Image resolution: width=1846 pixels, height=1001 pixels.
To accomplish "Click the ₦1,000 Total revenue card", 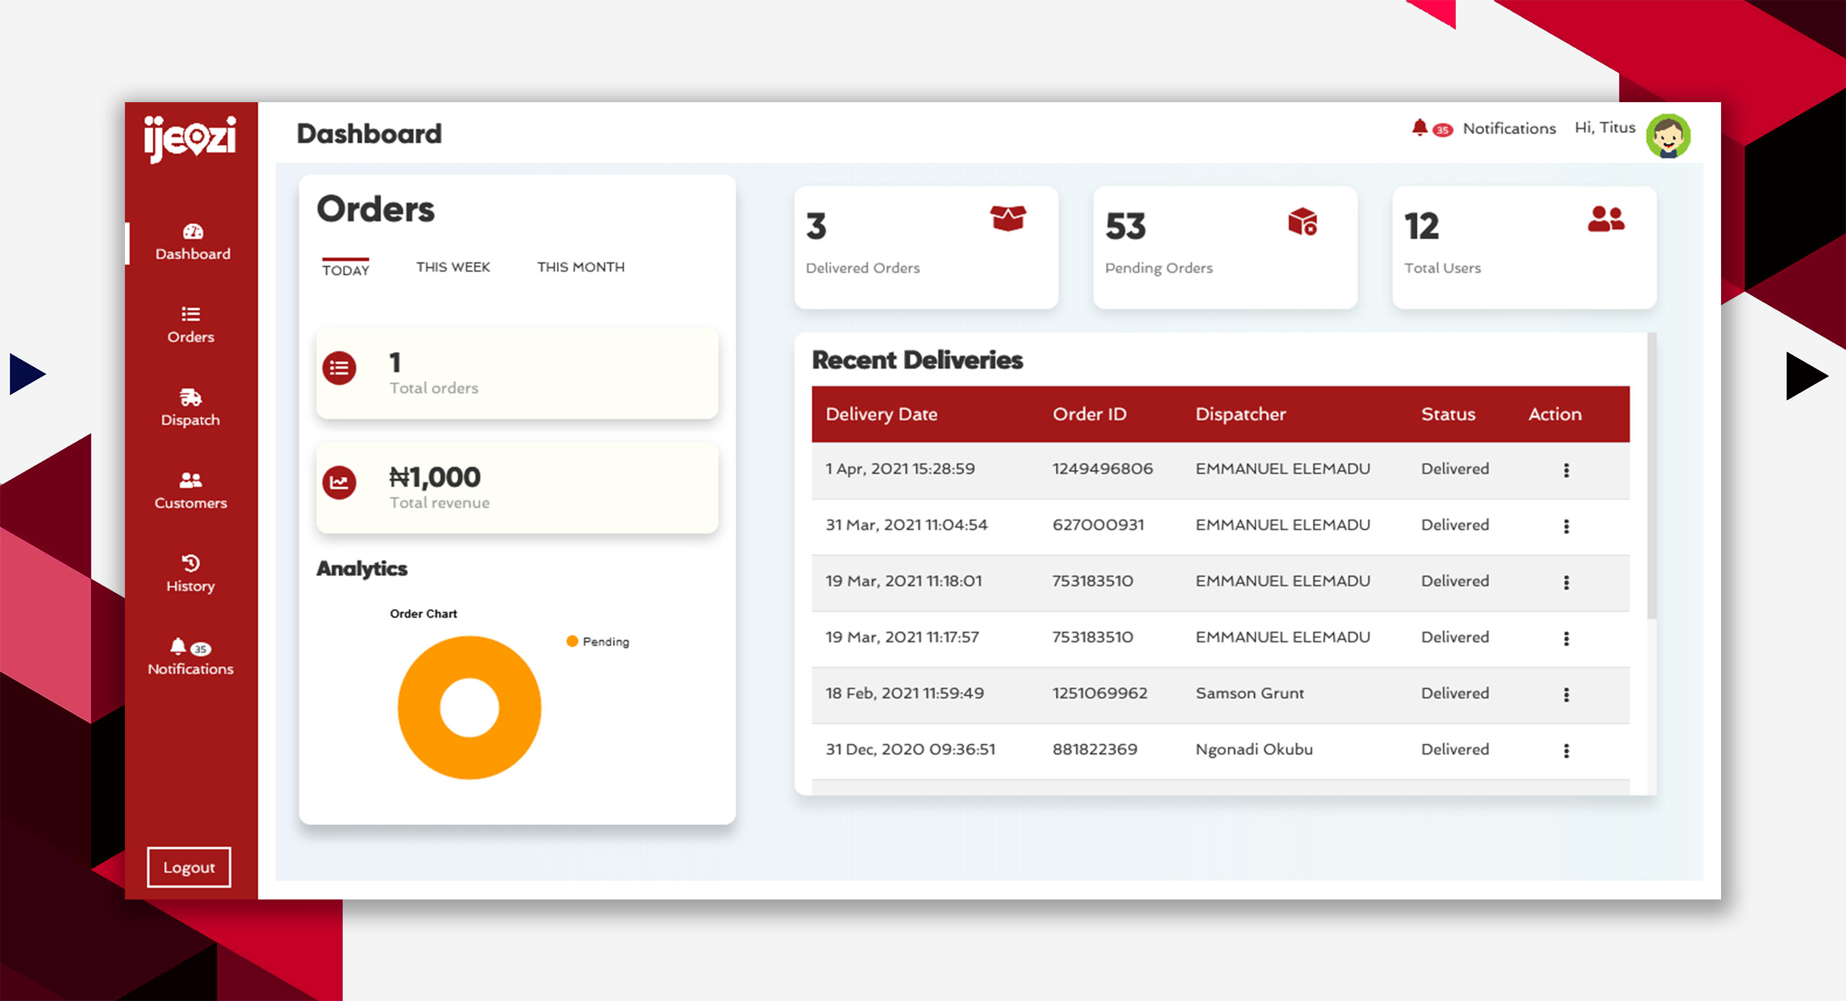I will [517, 488].
